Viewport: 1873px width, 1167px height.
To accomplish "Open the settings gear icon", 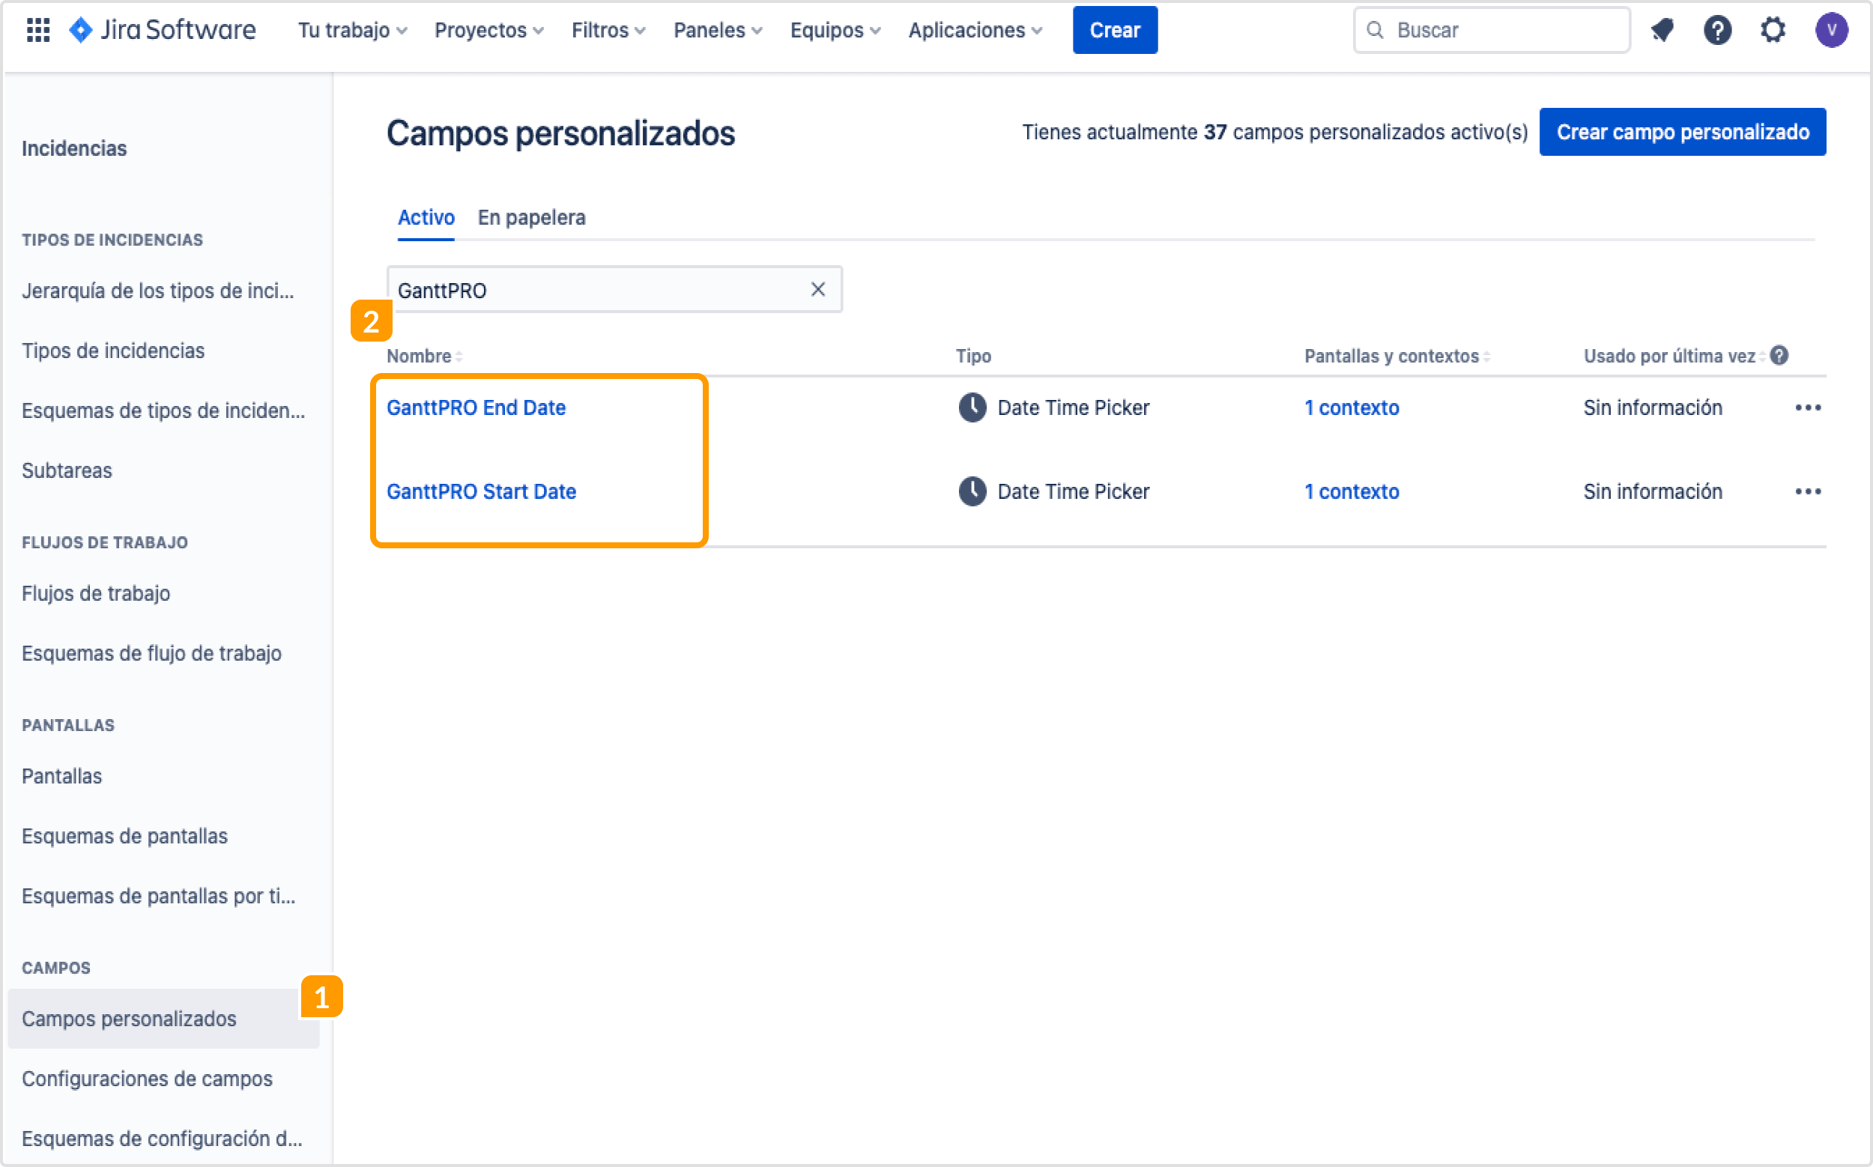I will 1773,30.
